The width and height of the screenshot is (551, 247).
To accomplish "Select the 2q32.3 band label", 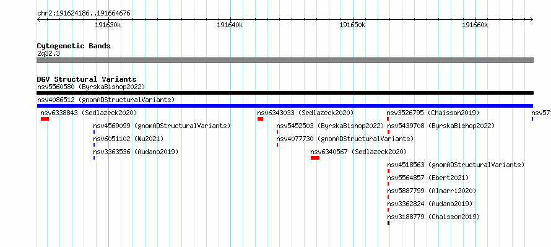I will [x=48, y=53].
